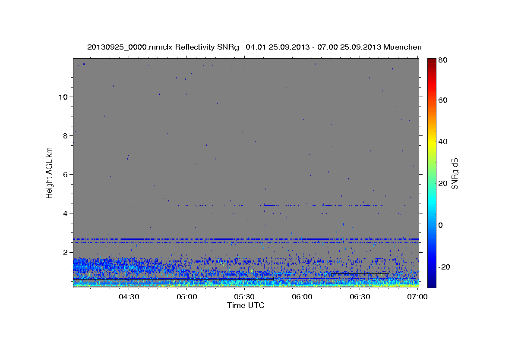Click the colorbar value label 60
518x345 pixels.
pos(444,100)
